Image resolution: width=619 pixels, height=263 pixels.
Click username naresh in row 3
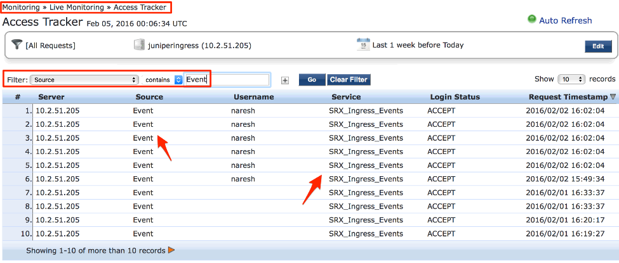tap(243, 138)
